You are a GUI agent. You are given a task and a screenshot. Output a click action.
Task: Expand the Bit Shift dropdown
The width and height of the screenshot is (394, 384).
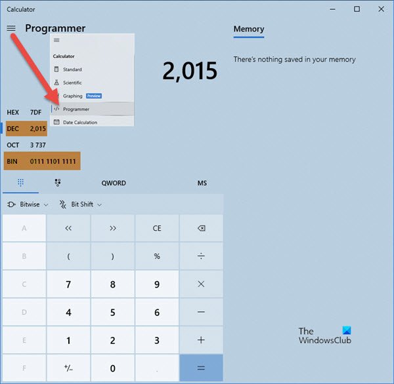click(80, 204)
